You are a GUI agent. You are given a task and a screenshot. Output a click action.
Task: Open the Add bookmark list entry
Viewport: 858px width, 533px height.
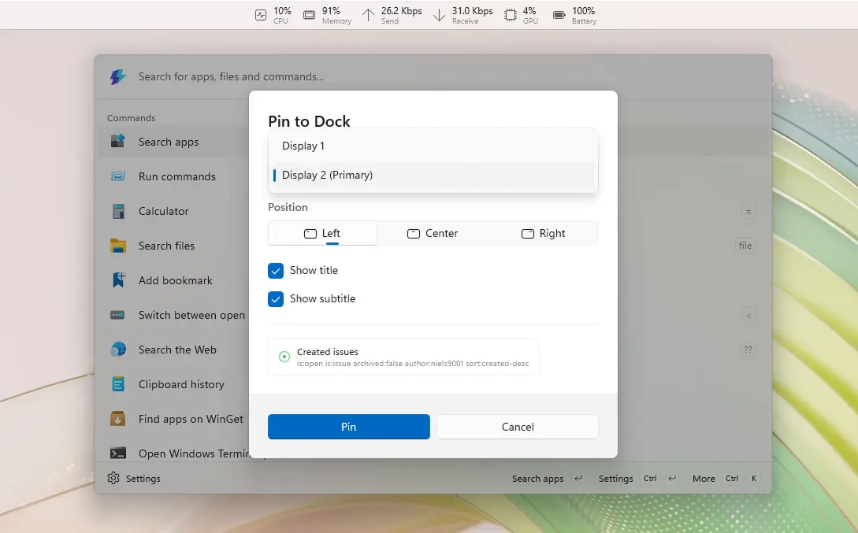pyautogui.click(x=175, y=280)
